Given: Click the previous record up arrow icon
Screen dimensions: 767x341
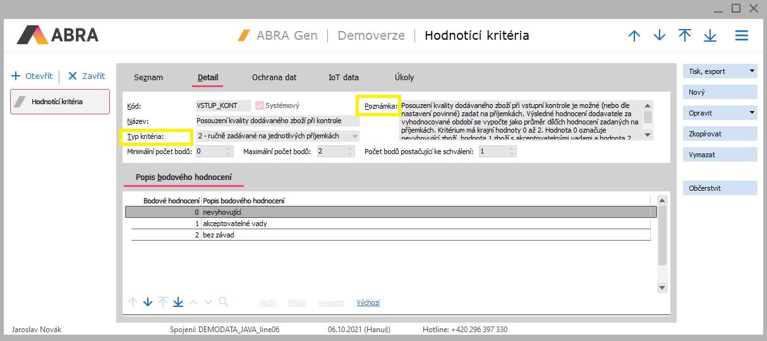Looking at the screenshot, I should pos(634,36).
